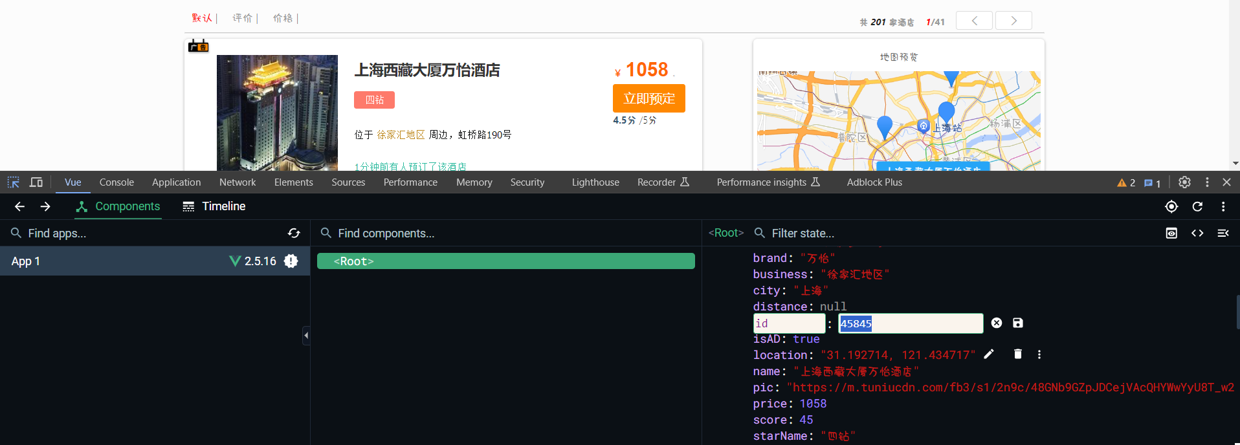Go to next hotel results page

coord(1013,21)
